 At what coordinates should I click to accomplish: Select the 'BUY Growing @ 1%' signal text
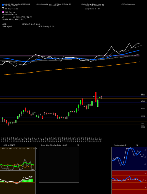coord(46,26)
